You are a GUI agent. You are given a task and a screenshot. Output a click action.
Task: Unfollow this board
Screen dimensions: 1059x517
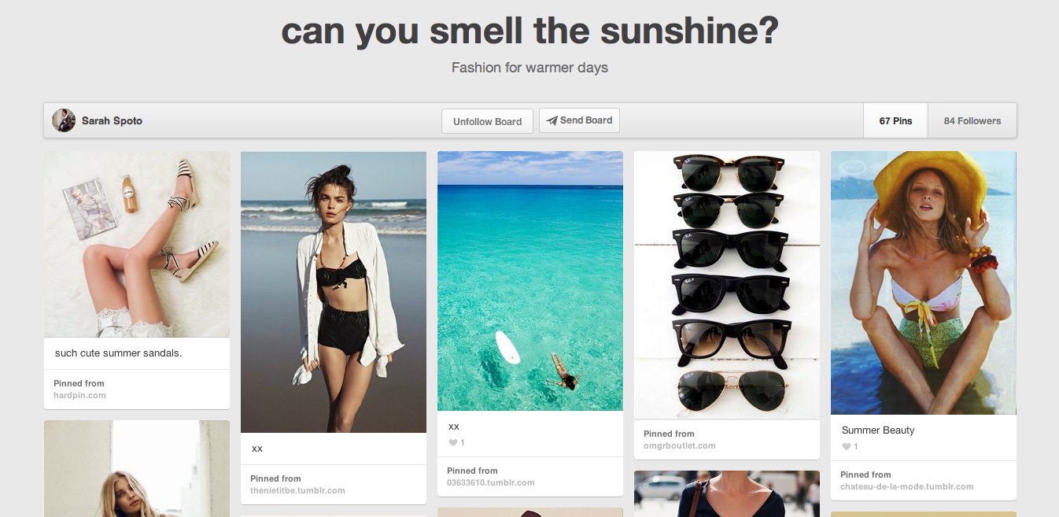point(487,121)
